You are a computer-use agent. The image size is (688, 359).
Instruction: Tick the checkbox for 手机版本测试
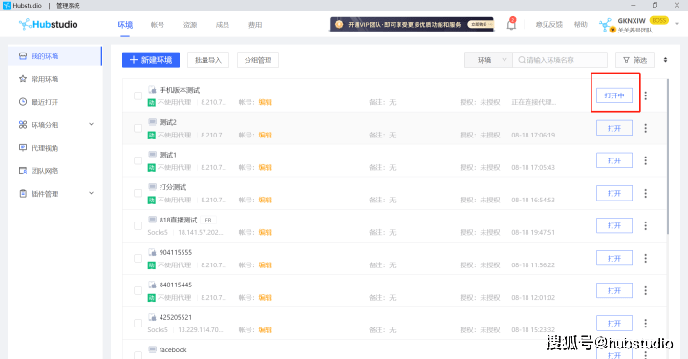pos(138,95)
